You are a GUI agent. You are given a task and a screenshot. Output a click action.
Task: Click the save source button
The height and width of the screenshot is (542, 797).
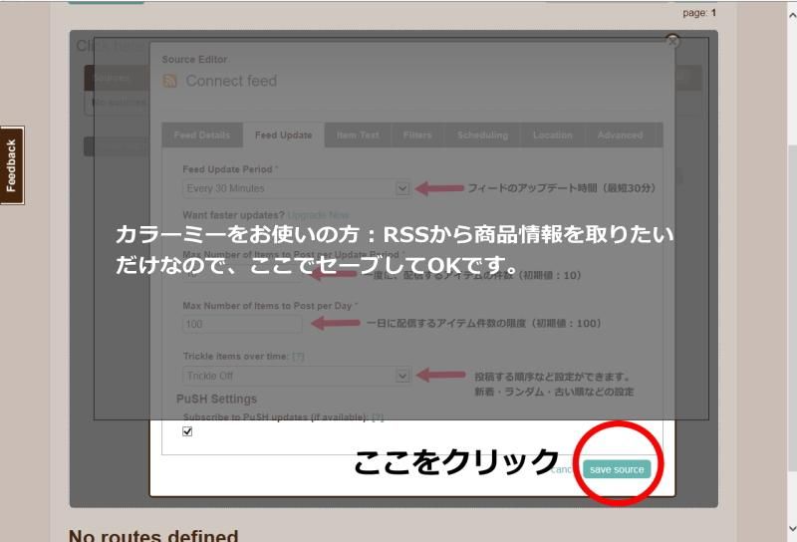(616, 469)
